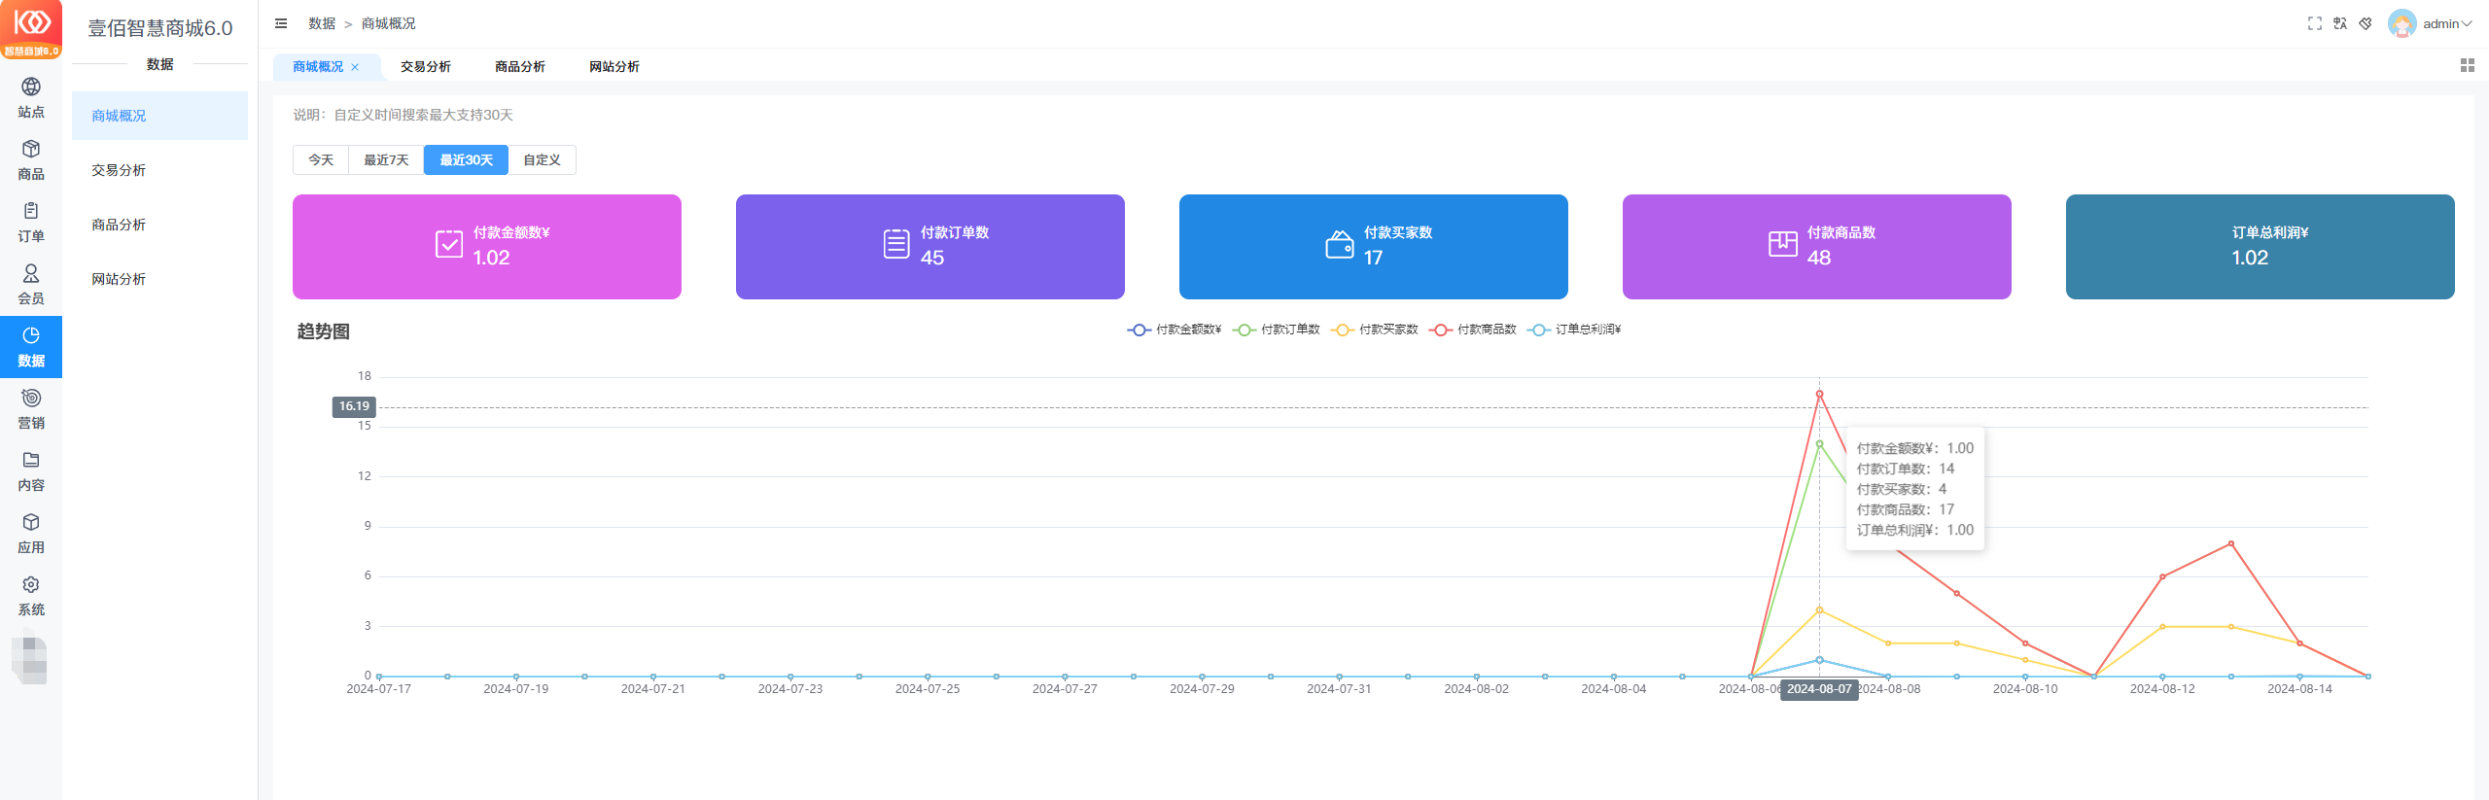Click the 付款买家数 card wallet icon
The width and height of the screenshot is (2489, 800).
coord(1340,244)
